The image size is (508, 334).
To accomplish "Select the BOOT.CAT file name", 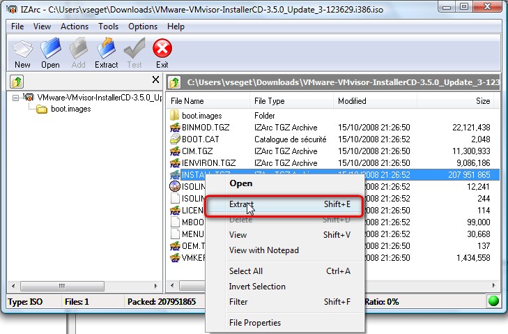I will [x=201, y=139].
